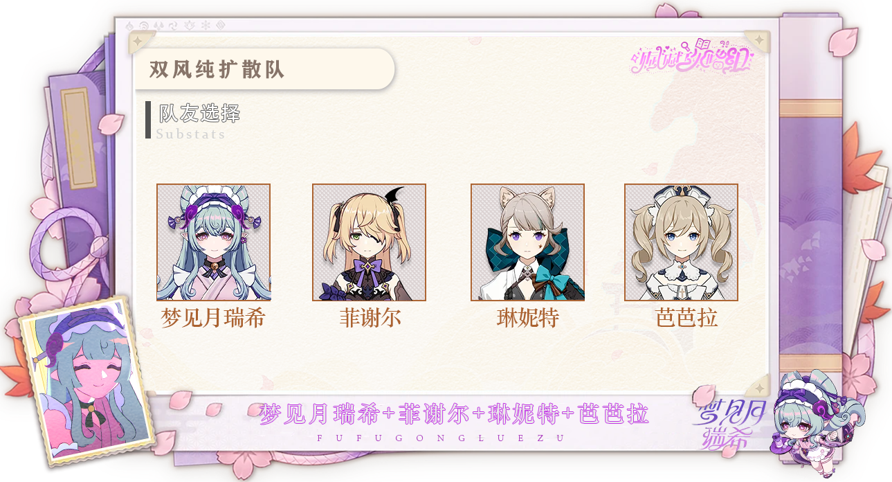Select the Anemo wing element icon
This screenshot has width=892, height=482.
pos(158,26)
